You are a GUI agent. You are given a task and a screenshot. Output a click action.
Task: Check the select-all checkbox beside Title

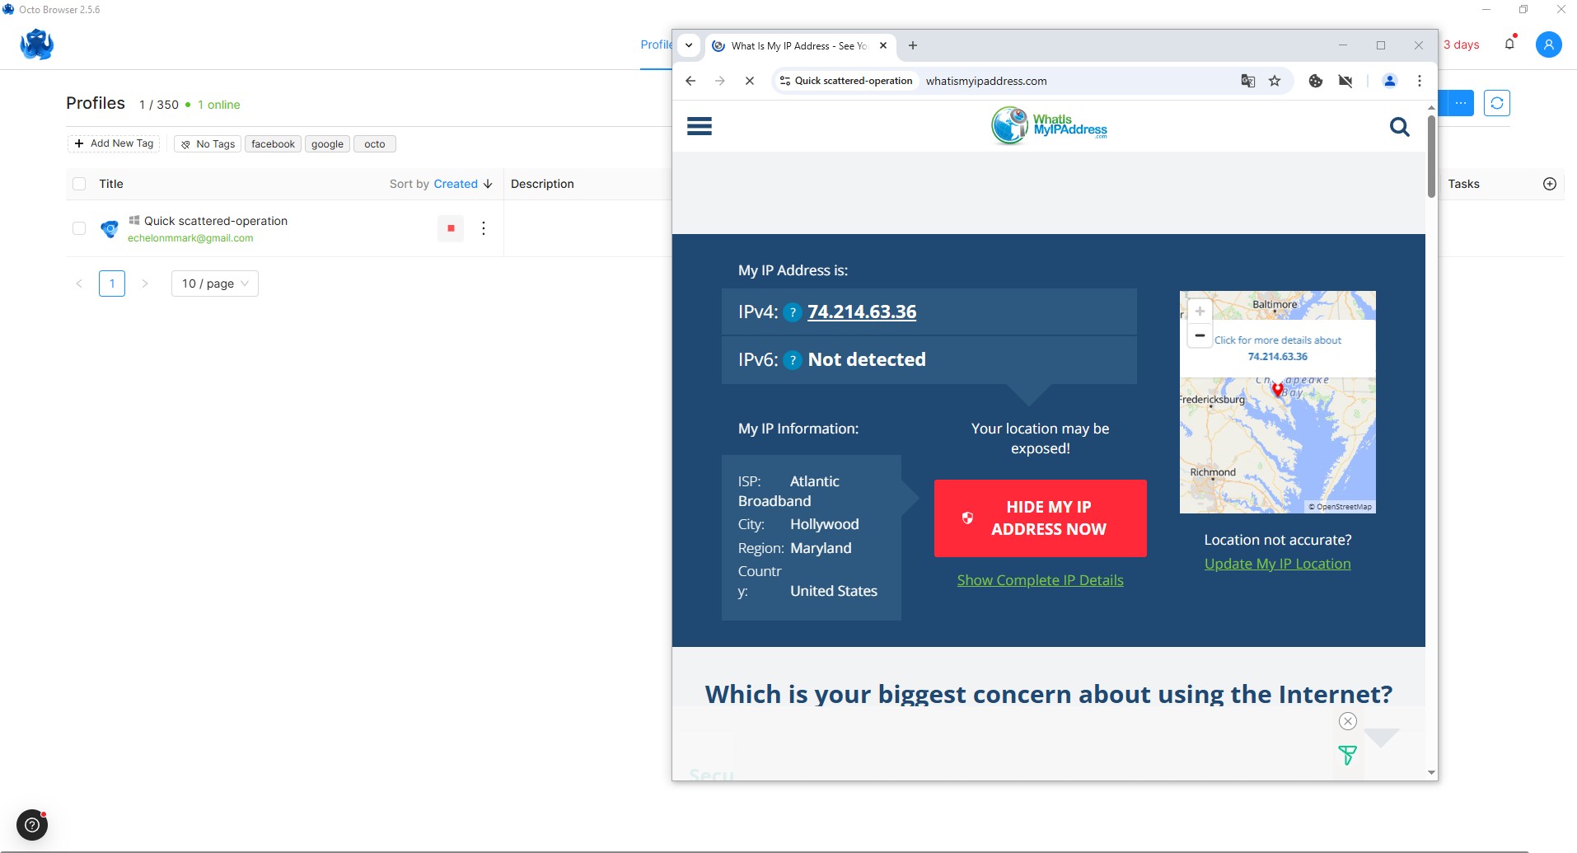pyautogui.click(x=79, y=184)
